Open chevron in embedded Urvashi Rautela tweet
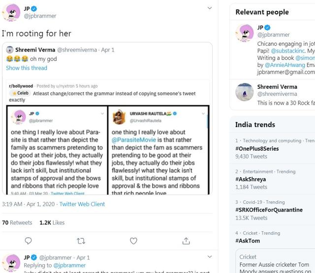Viewport: 315px width, 273px height. tap(202, 114)
